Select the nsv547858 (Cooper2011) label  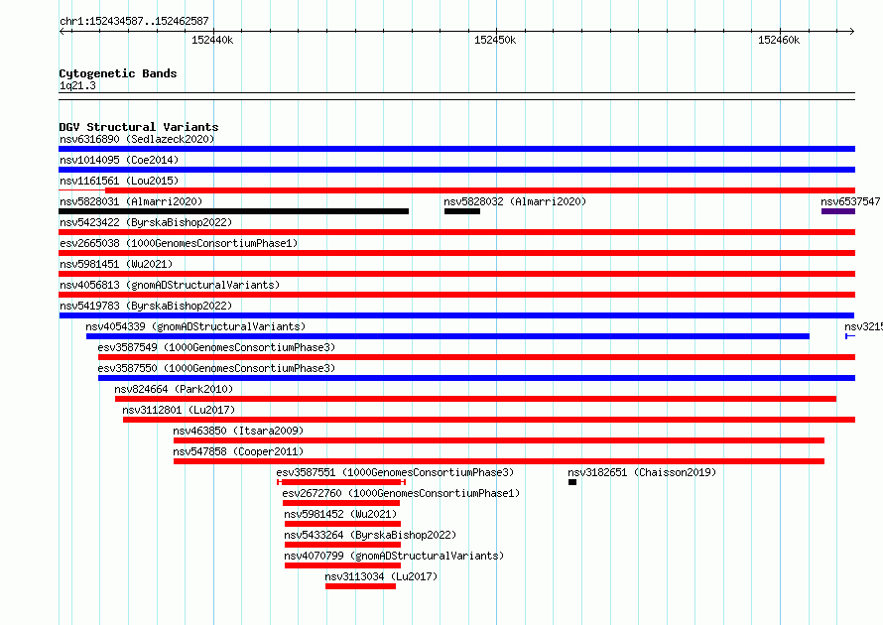(238, 451)
